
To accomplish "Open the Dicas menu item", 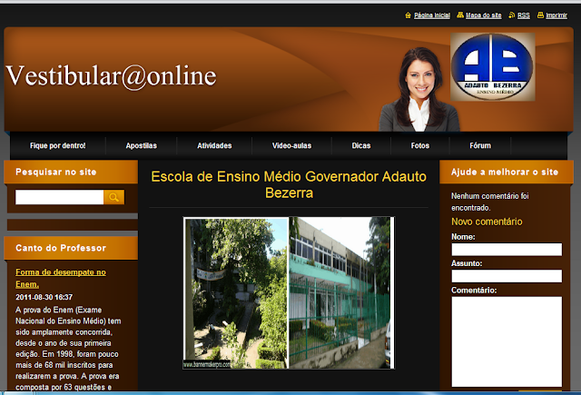I will (x=361, y=145).
